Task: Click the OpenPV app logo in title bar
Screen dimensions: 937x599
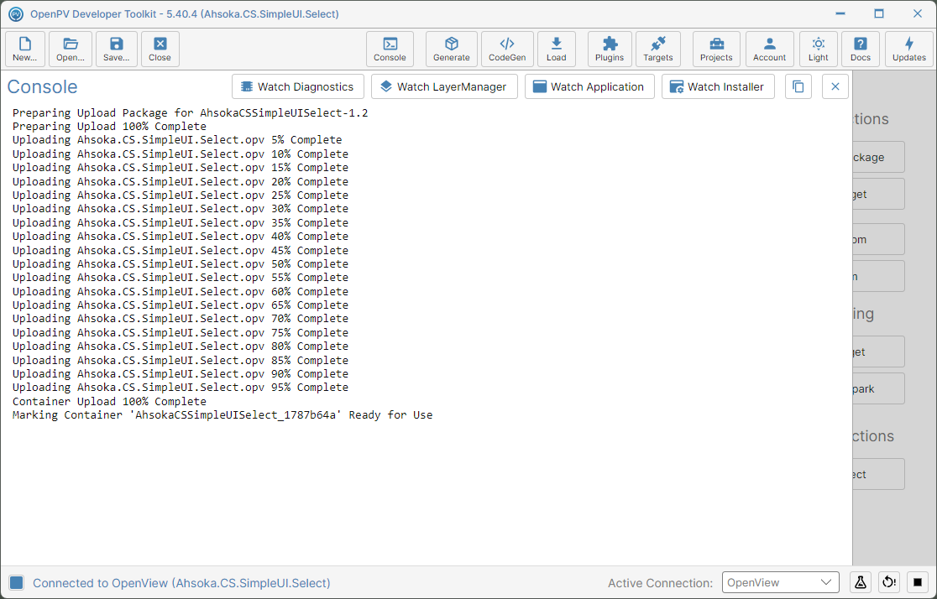Action: [x=16, y=13]
